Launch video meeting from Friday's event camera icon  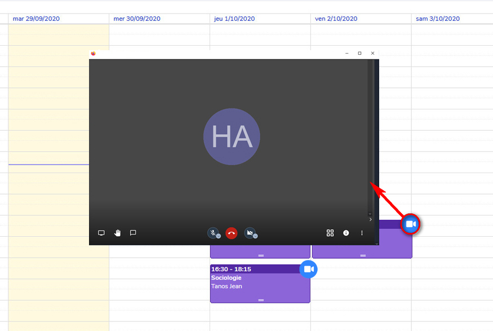411,224
